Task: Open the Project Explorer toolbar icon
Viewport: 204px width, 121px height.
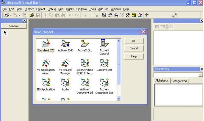Action: pos(104,15)
